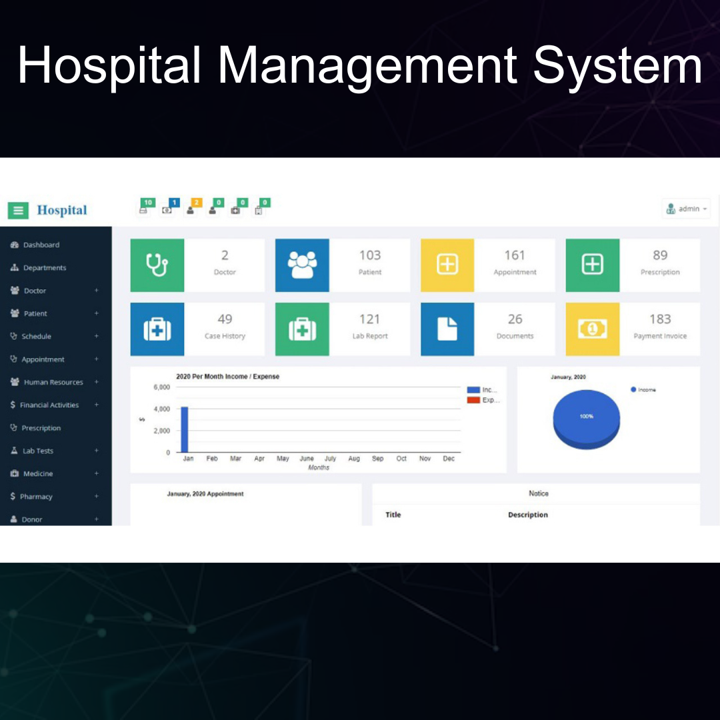Click the user icon with orange badge 2
The height and width of the screenshot is (720, 720).
tap(191, 209)
